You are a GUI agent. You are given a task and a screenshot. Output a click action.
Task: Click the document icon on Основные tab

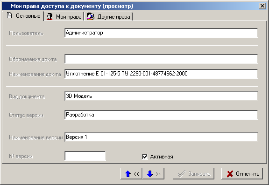click(9, 15)
